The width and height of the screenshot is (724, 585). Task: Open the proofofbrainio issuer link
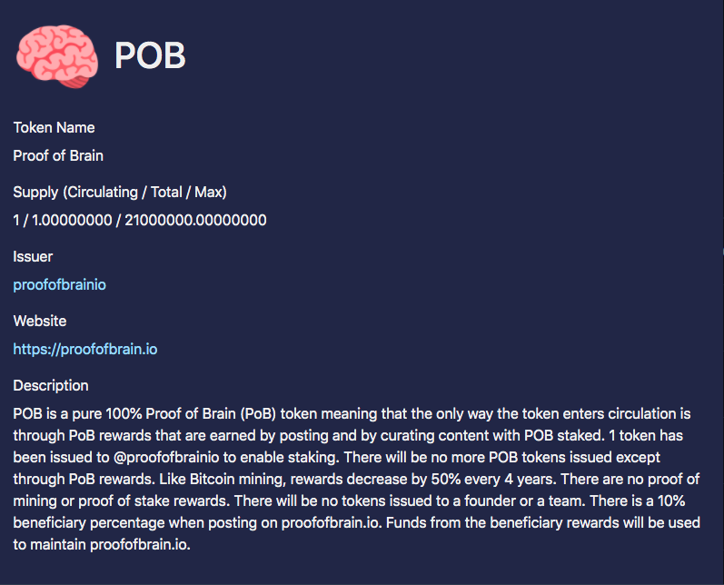pyautogui.click(x=60, y=285)
